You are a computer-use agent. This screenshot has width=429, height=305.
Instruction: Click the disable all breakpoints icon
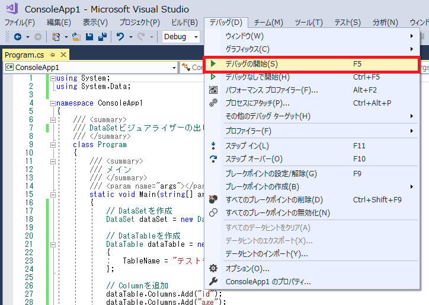213,212
